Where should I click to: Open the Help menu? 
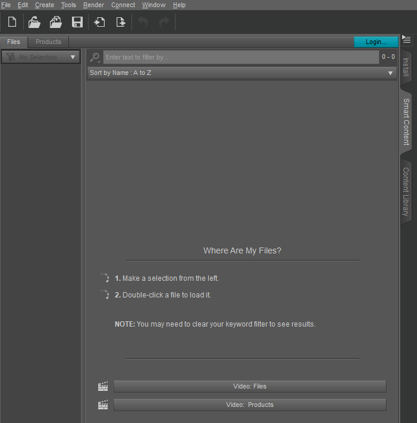pos(180,5)
